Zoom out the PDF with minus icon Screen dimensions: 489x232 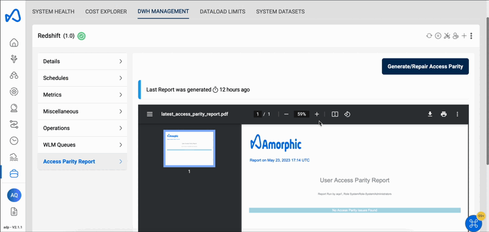tap(286, 114)
